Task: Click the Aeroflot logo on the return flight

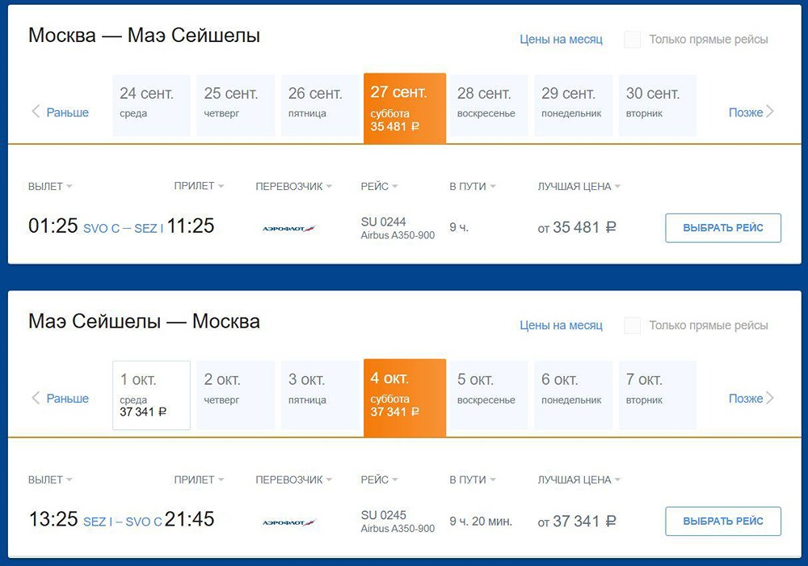Action: coord(289,522)
